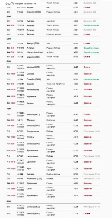112x218 pixels.
Task: Click the weather cloud icon
Action: tap(7, 4)
